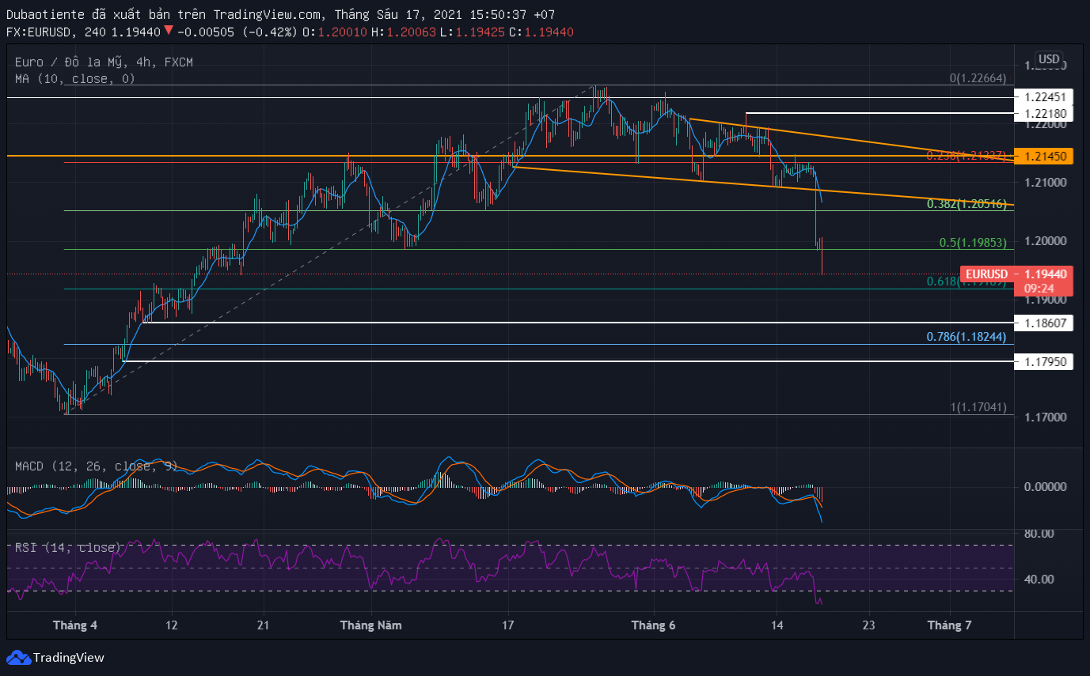Click the Fibonacci 0.5(1.19853) label
Viewport: 1090px width, 676px height.
coord(973,243)
